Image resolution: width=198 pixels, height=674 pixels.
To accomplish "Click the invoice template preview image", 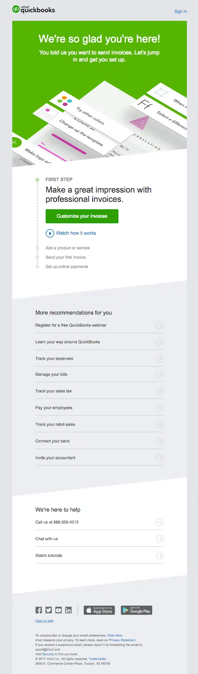I will pos(99,122).
